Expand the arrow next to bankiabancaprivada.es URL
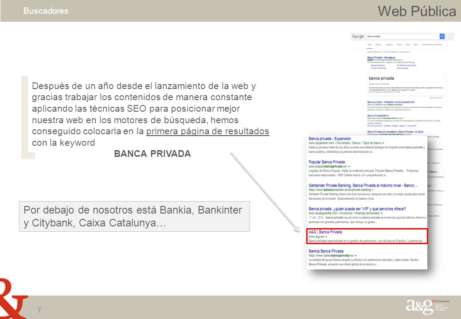The image size is (461, 319). click(356, 256)
